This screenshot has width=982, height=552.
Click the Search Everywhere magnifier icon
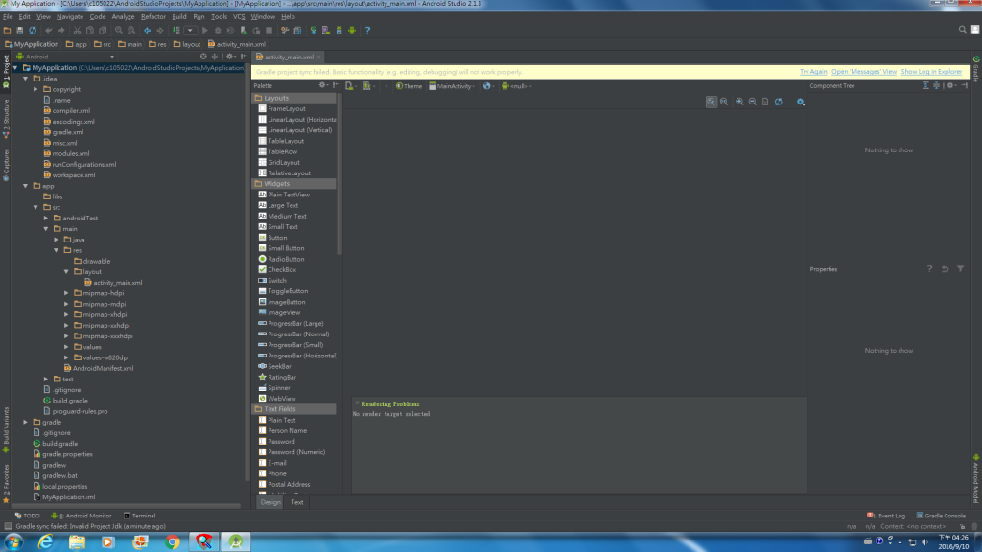(x=963, y=30)
